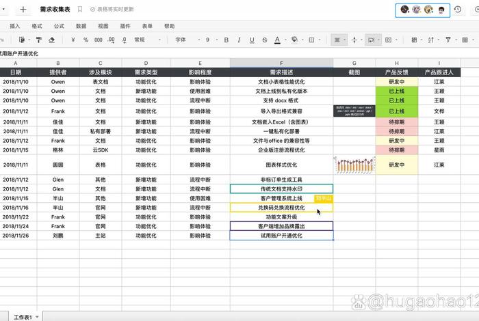This screenshot has width=479, height=321.
Task: Open the 帮助 menu
Action: coord(169,26)
